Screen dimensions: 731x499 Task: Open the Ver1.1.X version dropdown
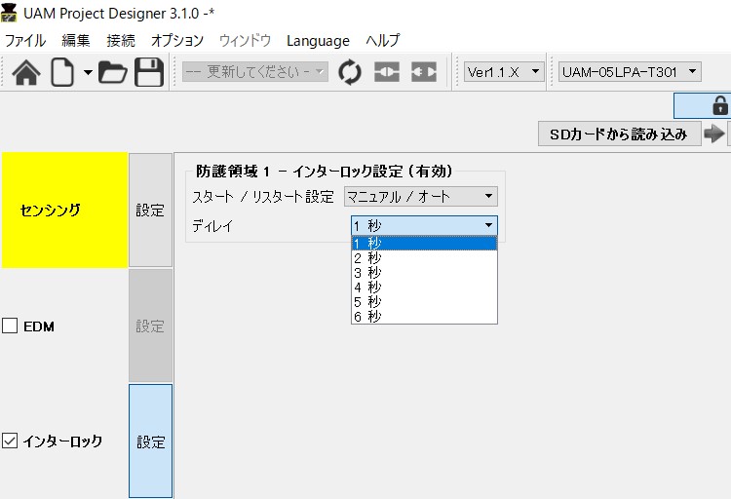(504, 72)
